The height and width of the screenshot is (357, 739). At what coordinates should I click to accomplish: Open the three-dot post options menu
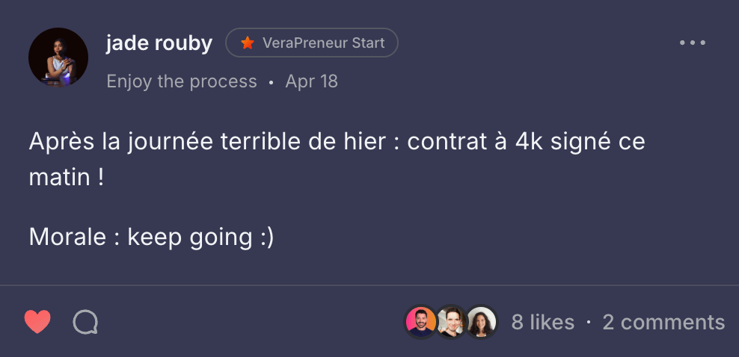point(693,43)
